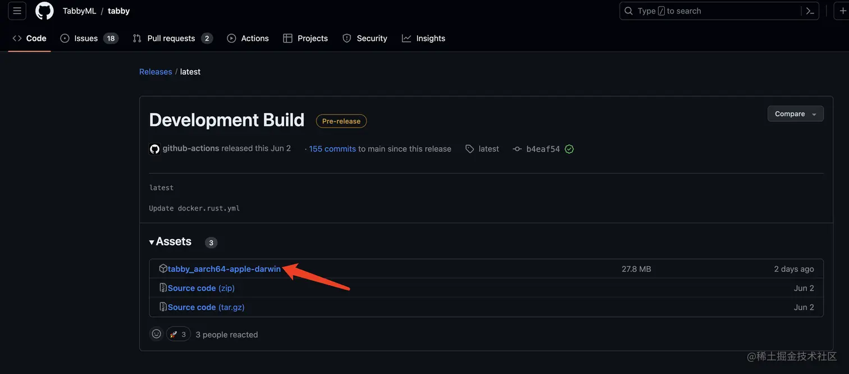Go to GitHub home via logo

(x=44, y=11)
